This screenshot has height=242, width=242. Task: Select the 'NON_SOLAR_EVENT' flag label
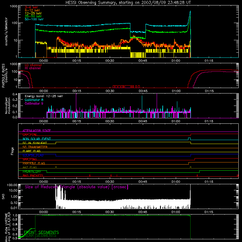pos(37,139)
